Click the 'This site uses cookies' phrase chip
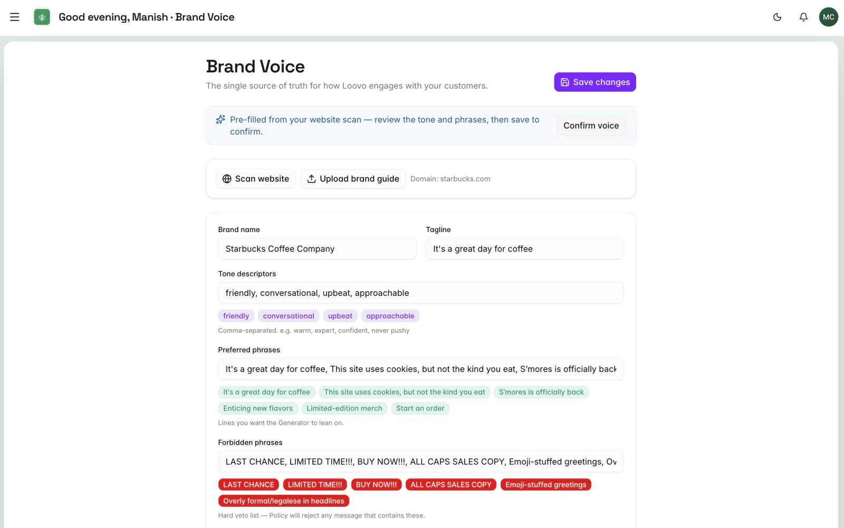The width and height of the screenshot is (844, 528). 405,392
